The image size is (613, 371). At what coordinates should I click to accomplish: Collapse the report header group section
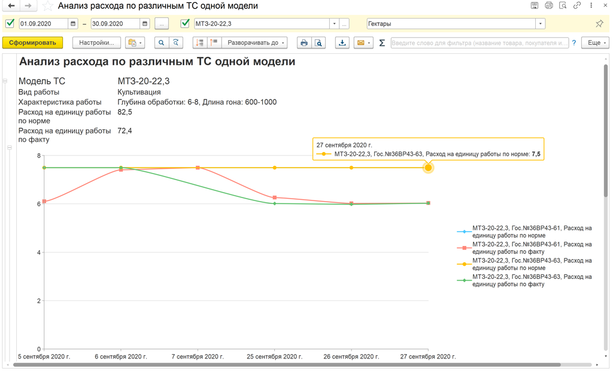5,81
